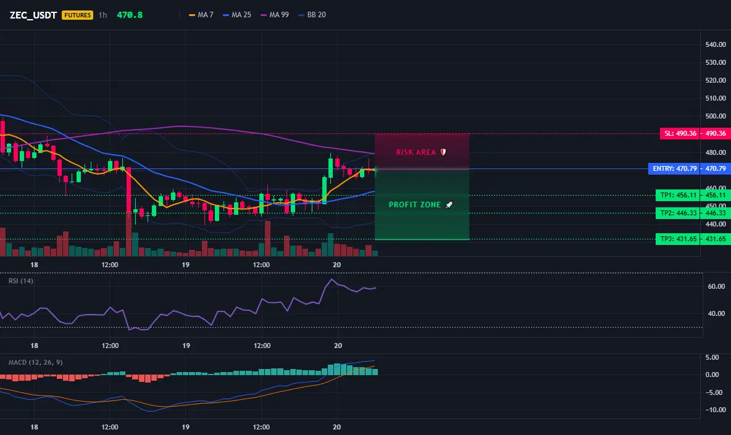The width and height of the screenshot is (731, 435).
Task: Click the 440.00 price axis value
Action: click(716, 224)
